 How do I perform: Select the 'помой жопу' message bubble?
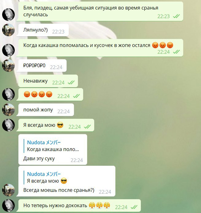(x=46, y=110)
